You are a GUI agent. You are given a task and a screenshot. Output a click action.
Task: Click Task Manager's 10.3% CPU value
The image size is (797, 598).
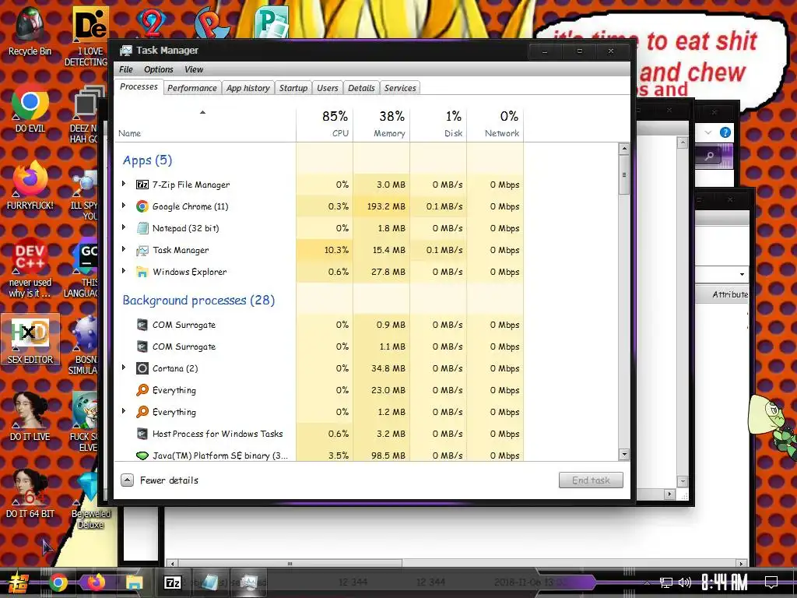click(x=336, y=250)
